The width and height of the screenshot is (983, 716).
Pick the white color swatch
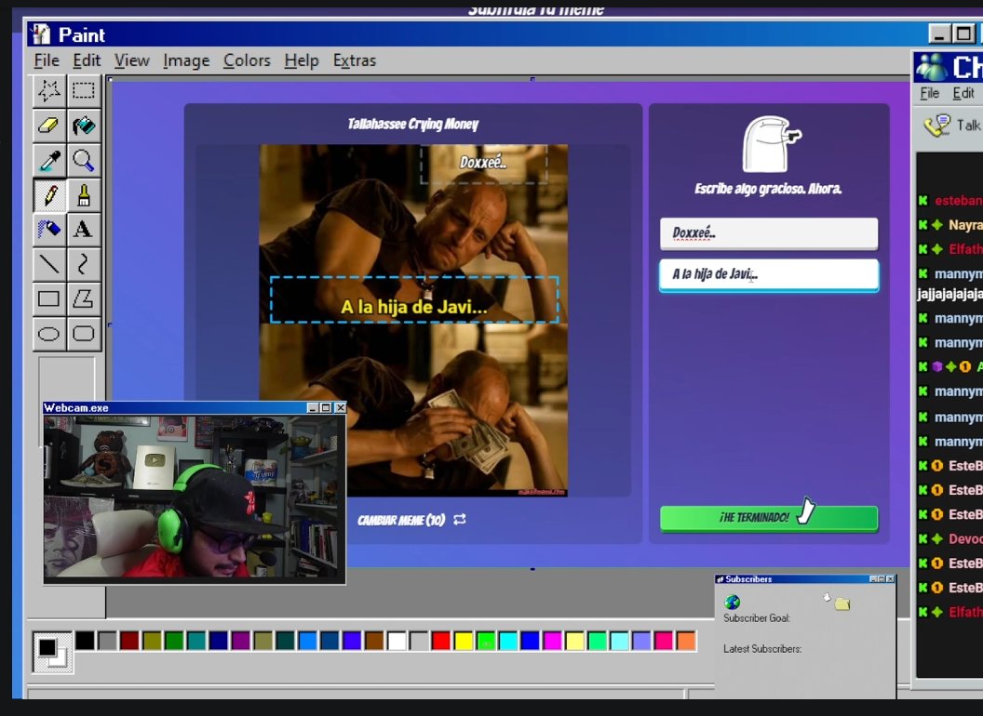[x=397, y=641]
